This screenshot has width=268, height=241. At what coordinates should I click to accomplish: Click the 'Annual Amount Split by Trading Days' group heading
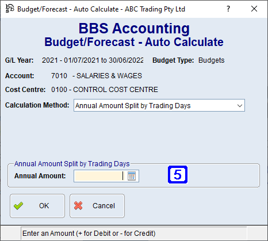(72, 164)
